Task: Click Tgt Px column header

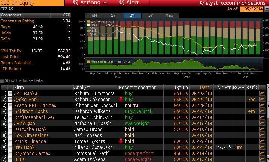Action: [176, 88]
